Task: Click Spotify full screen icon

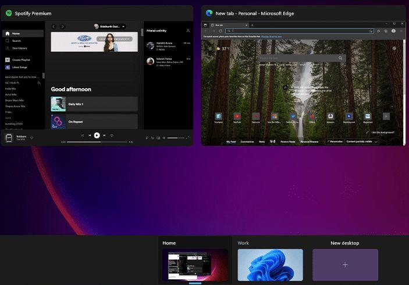Action: point(187,138)
